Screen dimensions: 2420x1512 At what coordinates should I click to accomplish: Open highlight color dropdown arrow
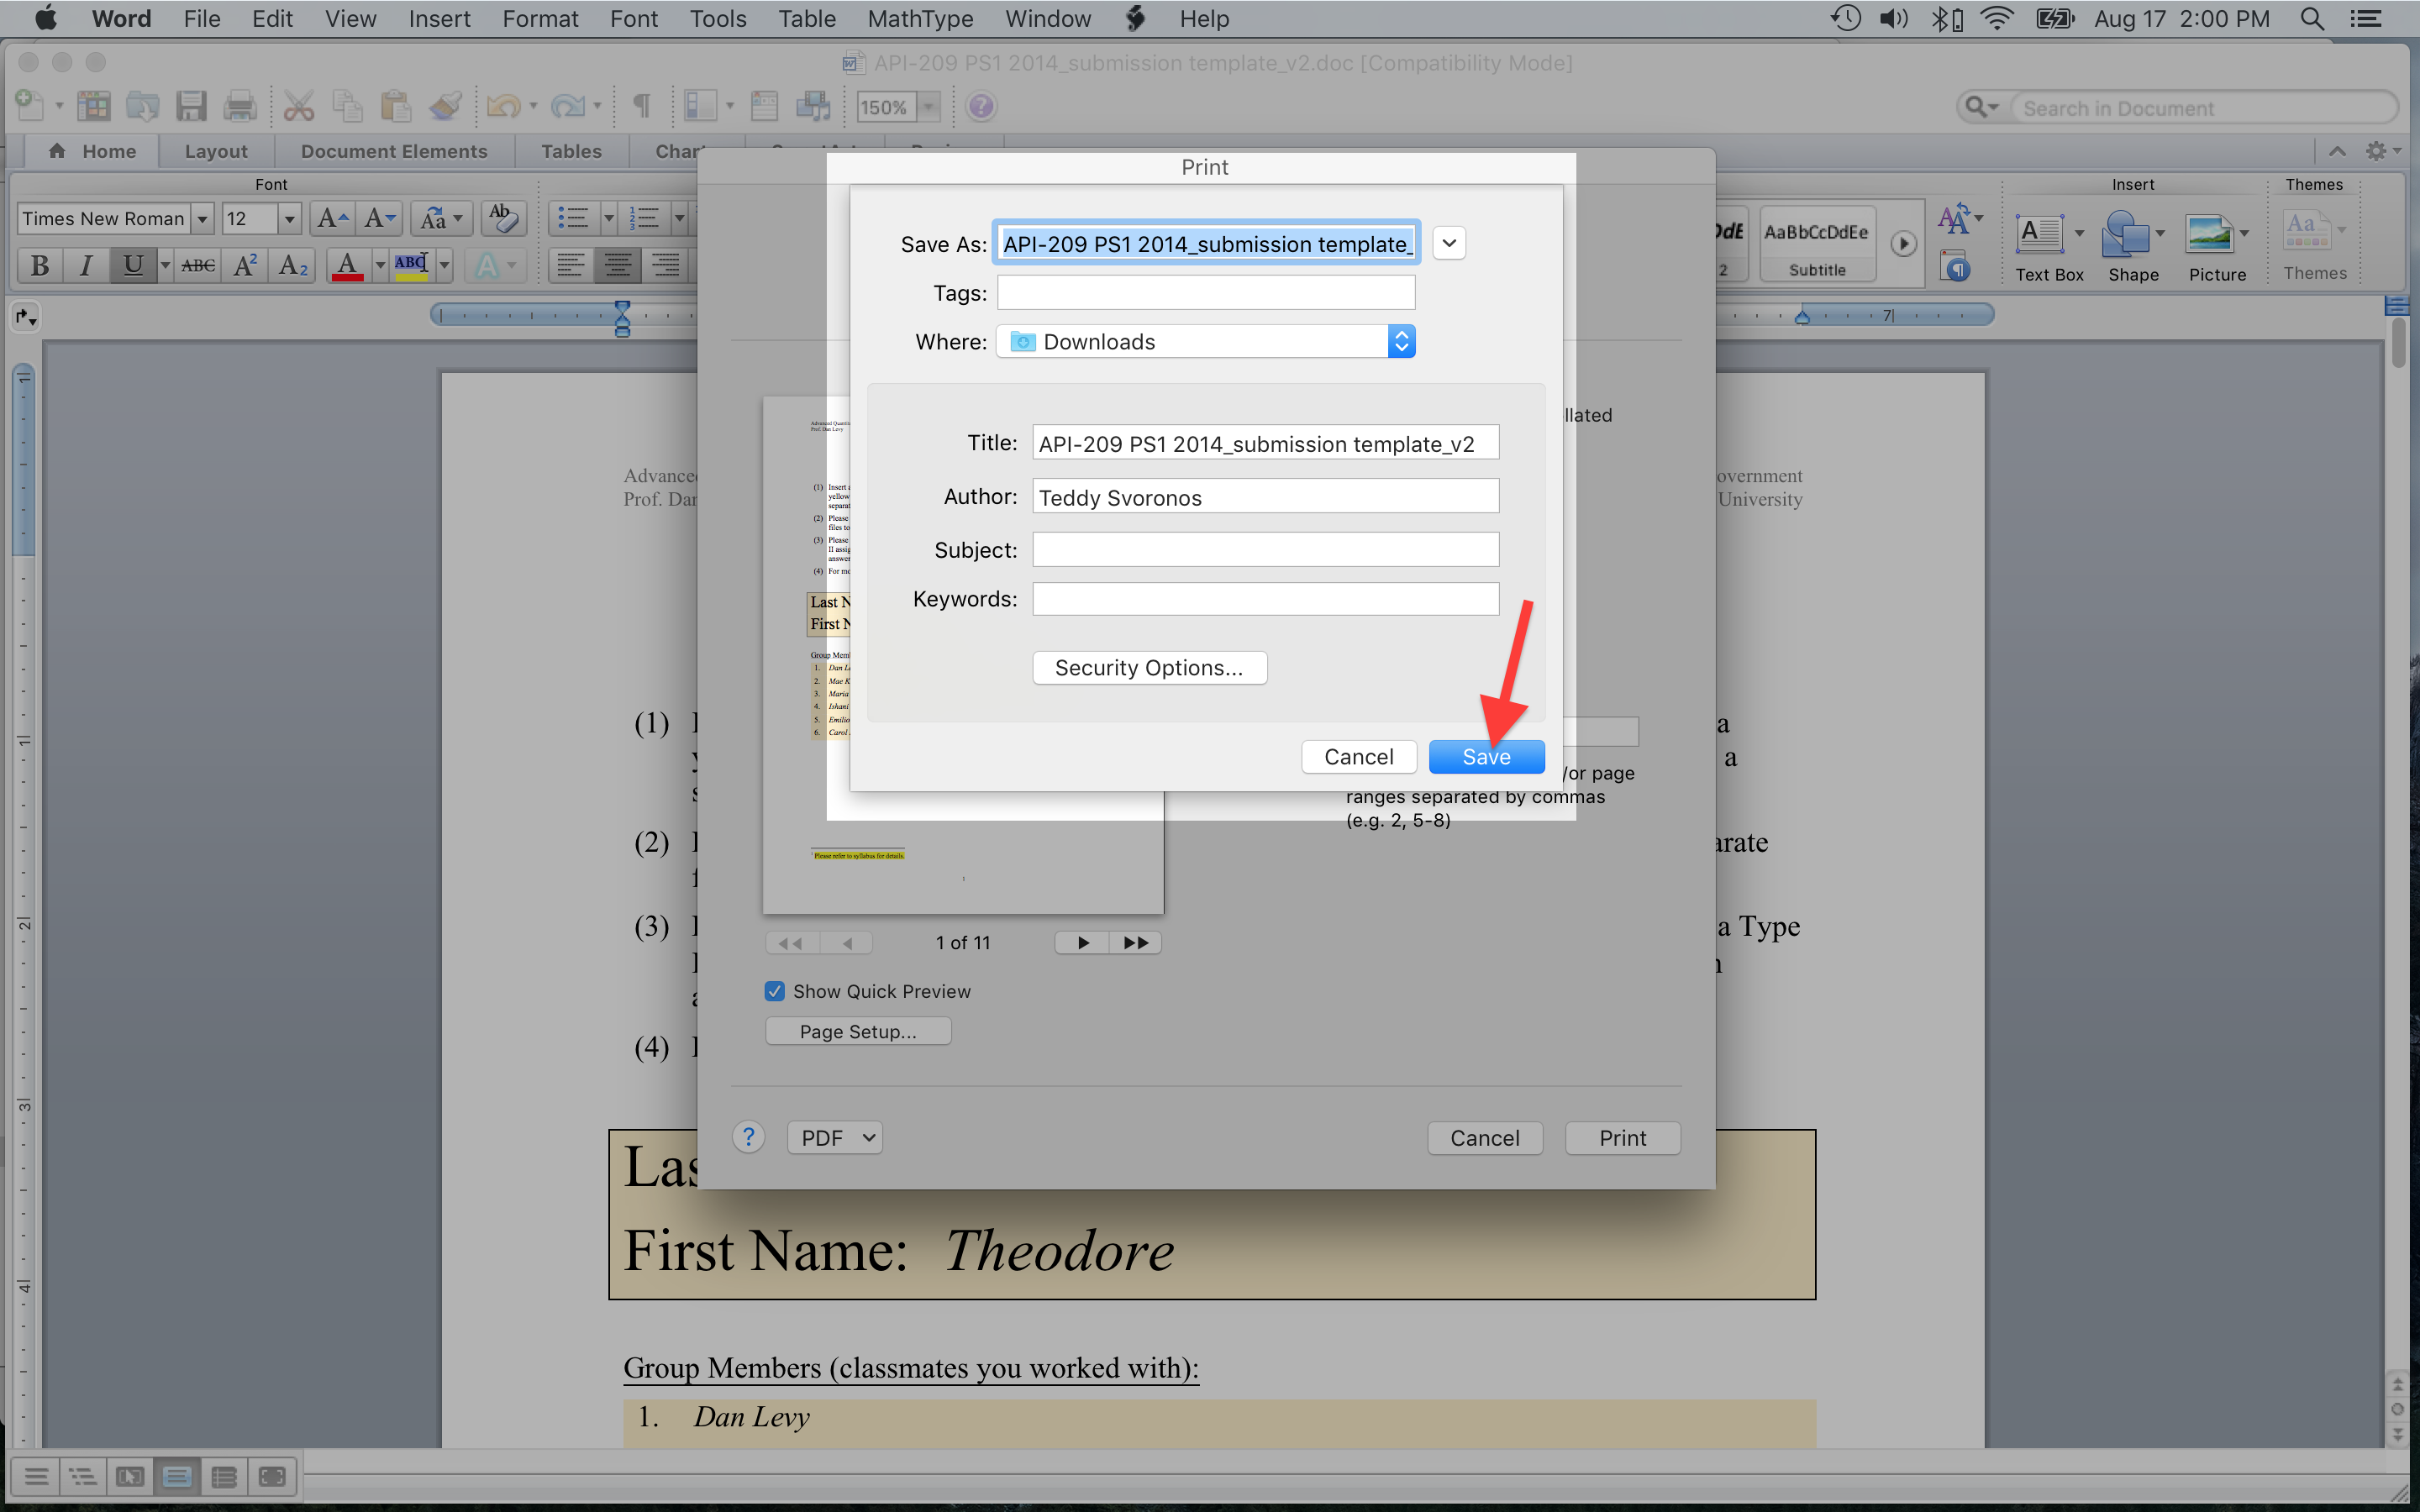[x=444, y=266]
